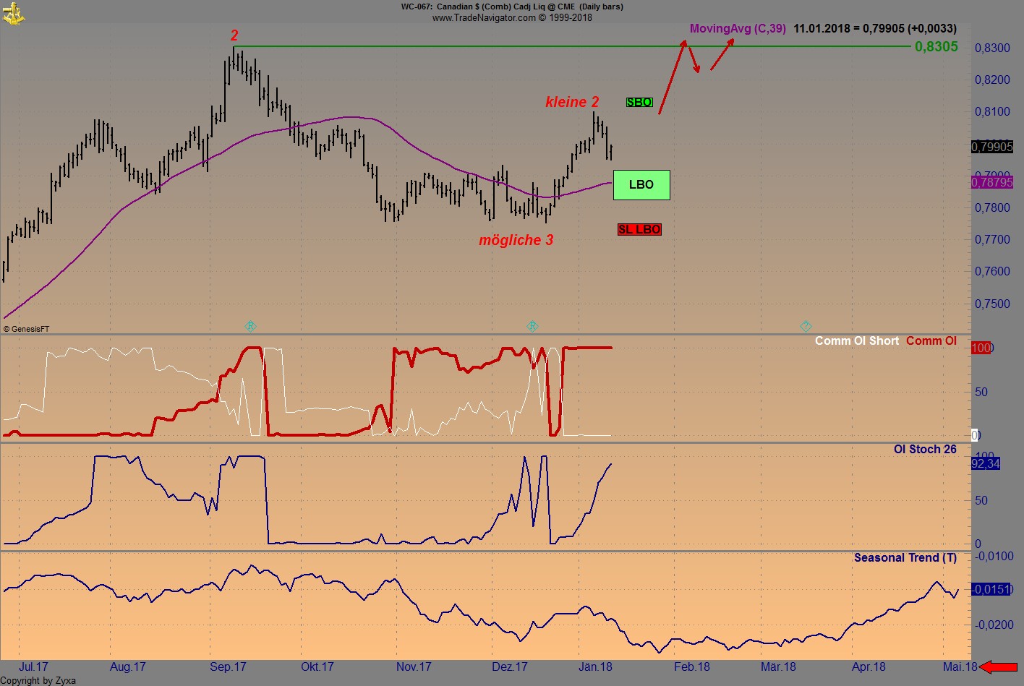Screen dimensions: 1024x686
Task: Click the green LBO order box
Action: [641, 184]
